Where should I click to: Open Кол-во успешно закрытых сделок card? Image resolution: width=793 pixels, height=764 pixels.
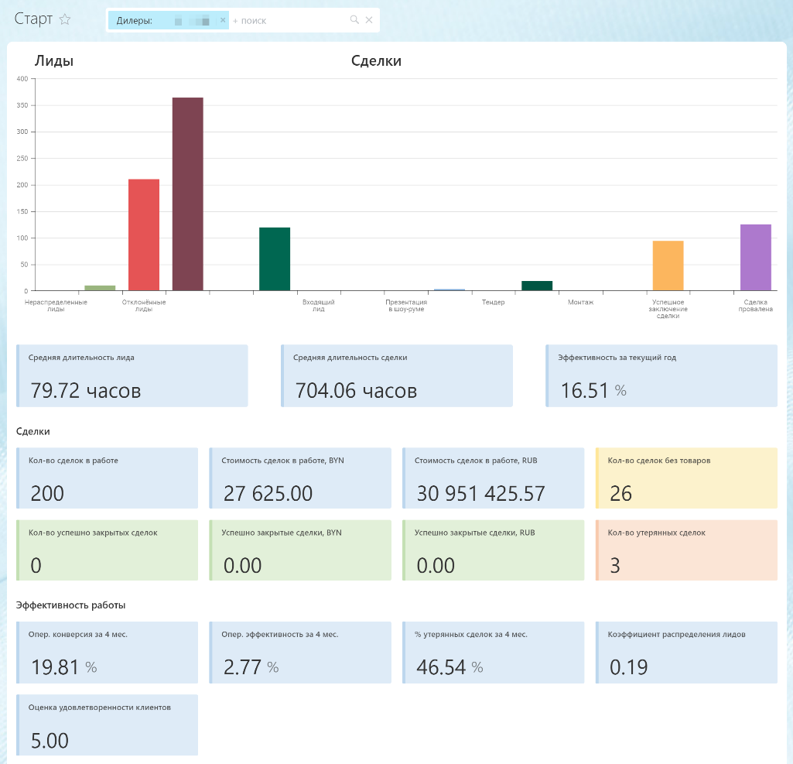[108, 550]
